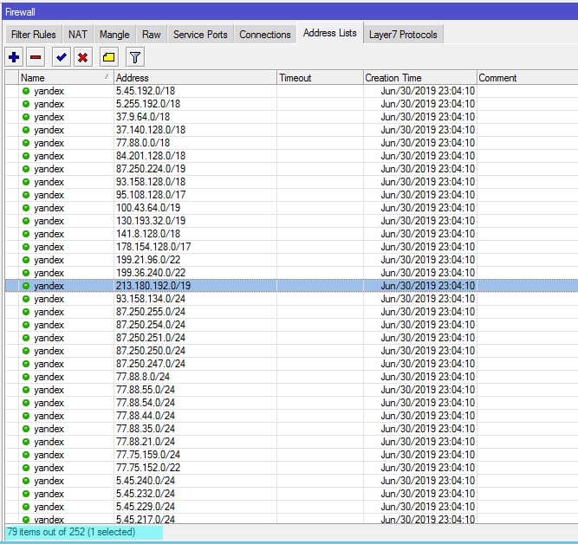Select address 5.255.192.0/18
The image size is (578, 544).
148,104
